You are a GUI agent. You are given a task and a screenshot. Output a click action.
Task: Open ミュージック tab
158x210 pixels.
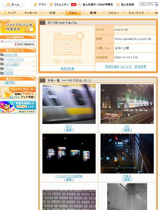pyautogui.click(x=136, y=13)
